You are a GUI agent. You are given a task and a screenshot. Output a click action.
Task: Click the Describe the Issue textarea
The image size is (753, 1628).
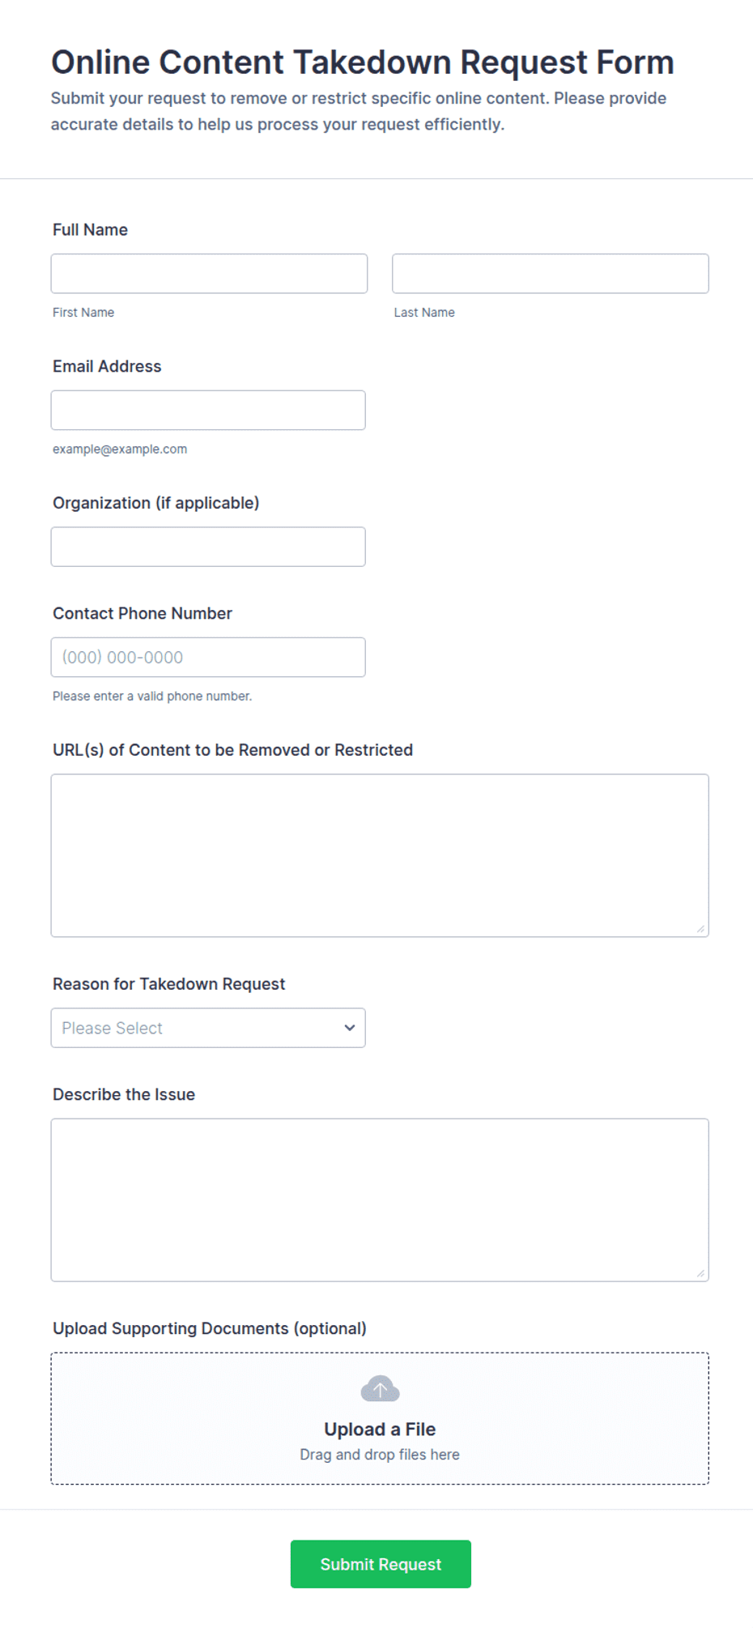click(x=380, y=1200)
